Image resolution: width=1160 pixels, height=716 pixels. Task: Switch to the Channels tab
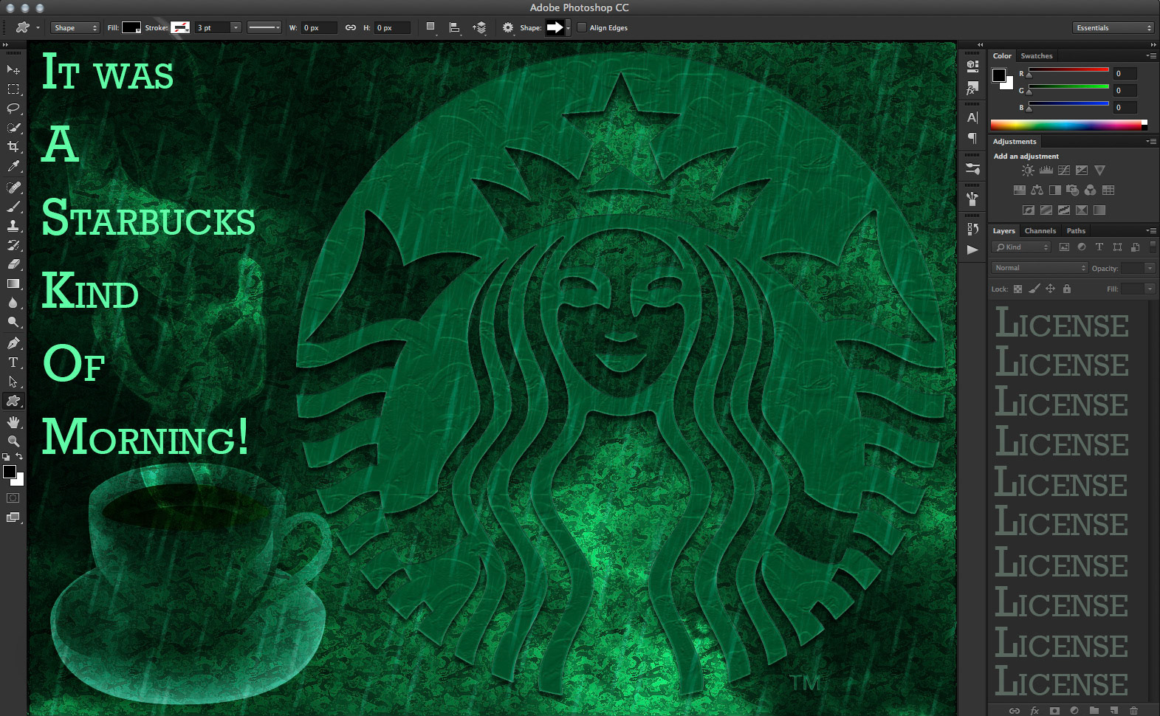[1040, 231]
